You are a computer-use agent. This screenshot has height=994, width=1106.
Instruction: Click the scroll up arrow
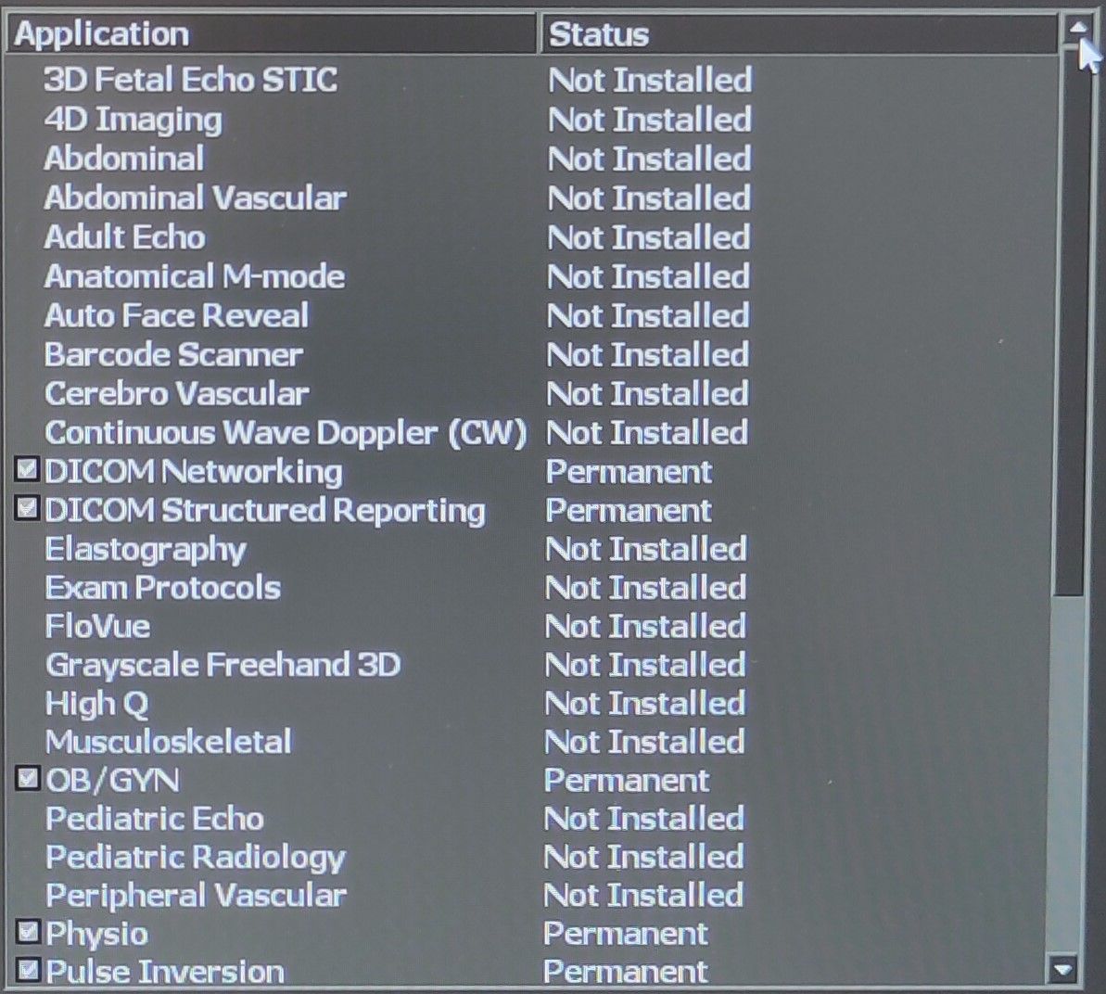(x=1076, y=28)
